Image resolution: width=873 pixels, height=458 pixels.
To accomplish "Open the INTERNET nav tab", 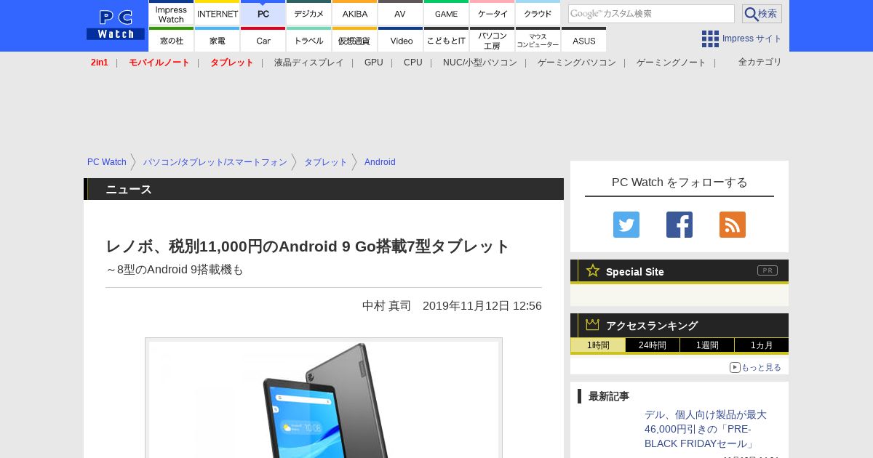I will [x=218, y=12].
